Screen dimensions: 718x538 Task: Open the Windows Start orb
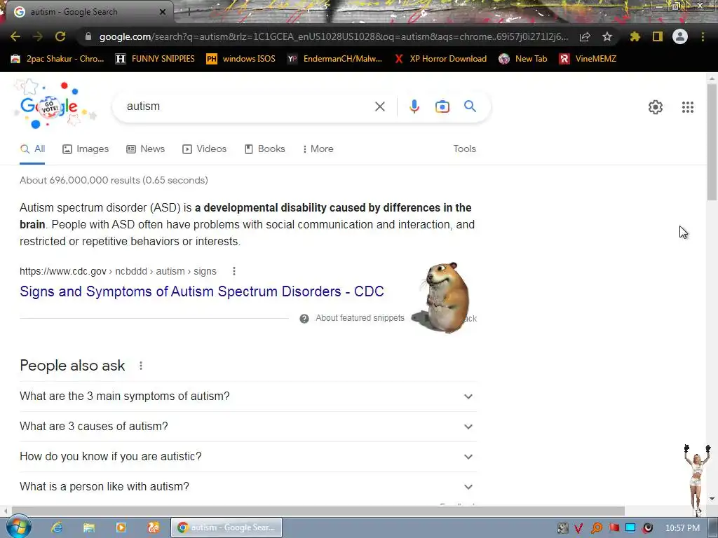click(x=18, y=527)
